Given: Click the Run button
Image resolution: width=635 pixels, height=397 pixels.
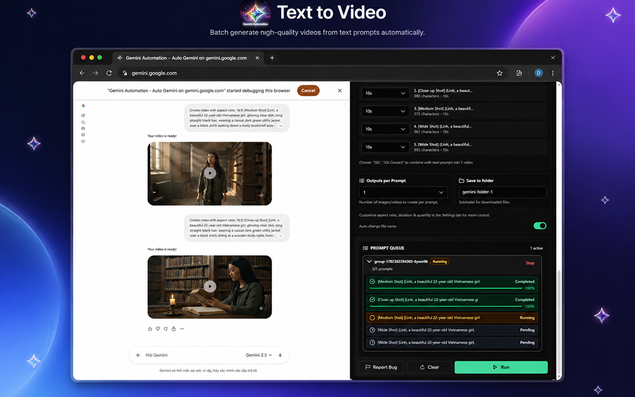Looking at the screenshot, I should click(x=501, y=367).
